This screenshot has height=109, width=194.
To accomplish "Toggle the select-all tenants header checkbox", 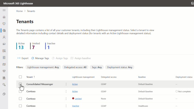I will tap(20, 77).
